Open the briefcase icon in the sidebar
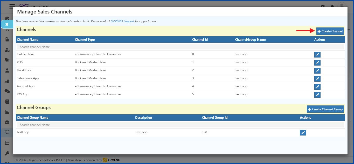This screenshot has width=354, height=164. pos(7,122)
